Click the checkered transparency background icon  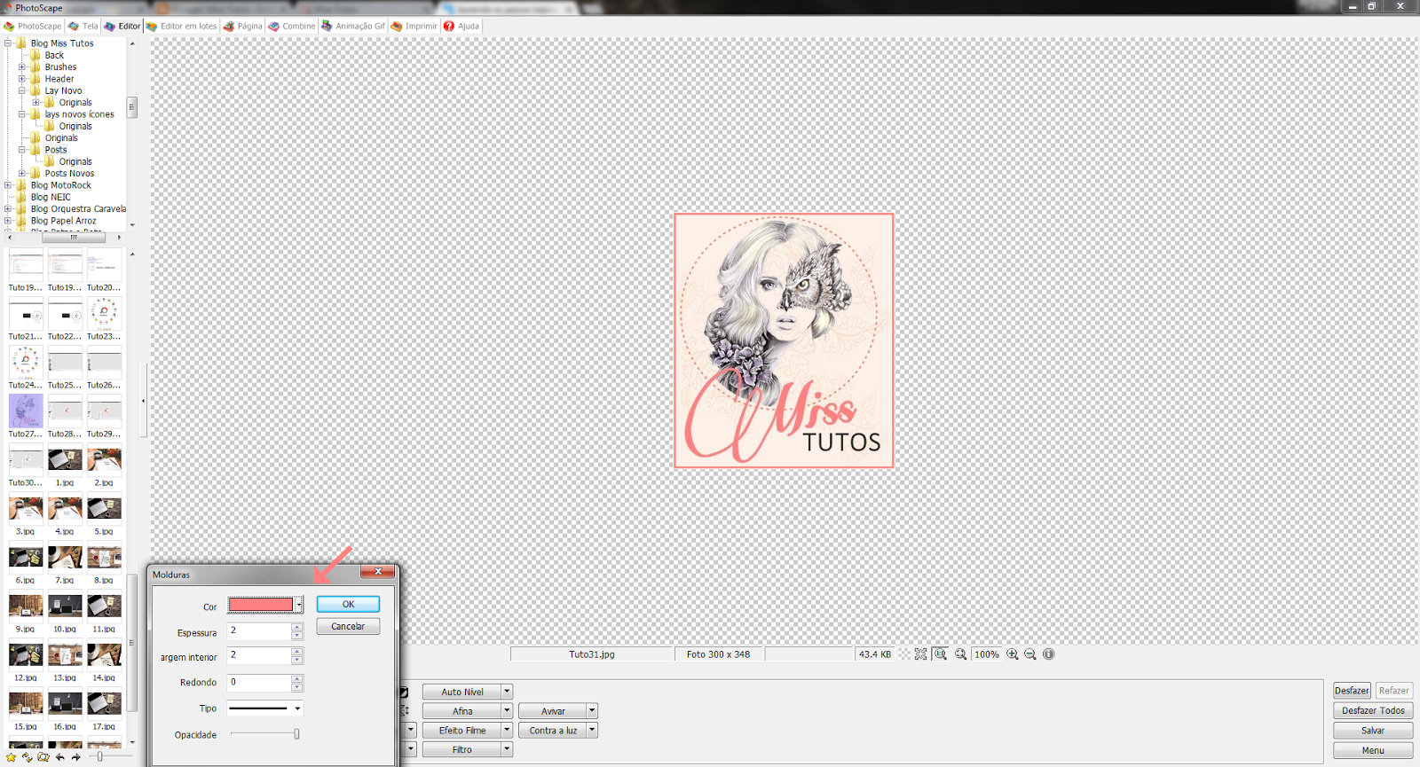(x=904, y=654)
